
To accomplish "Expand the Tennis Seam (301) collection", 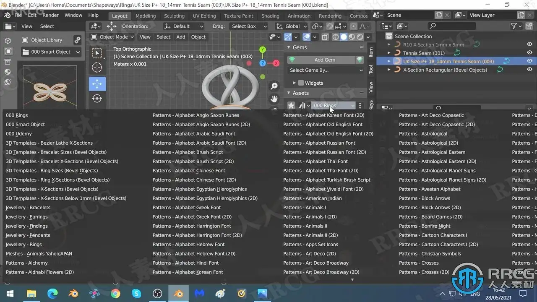I will tap(389, 53).
